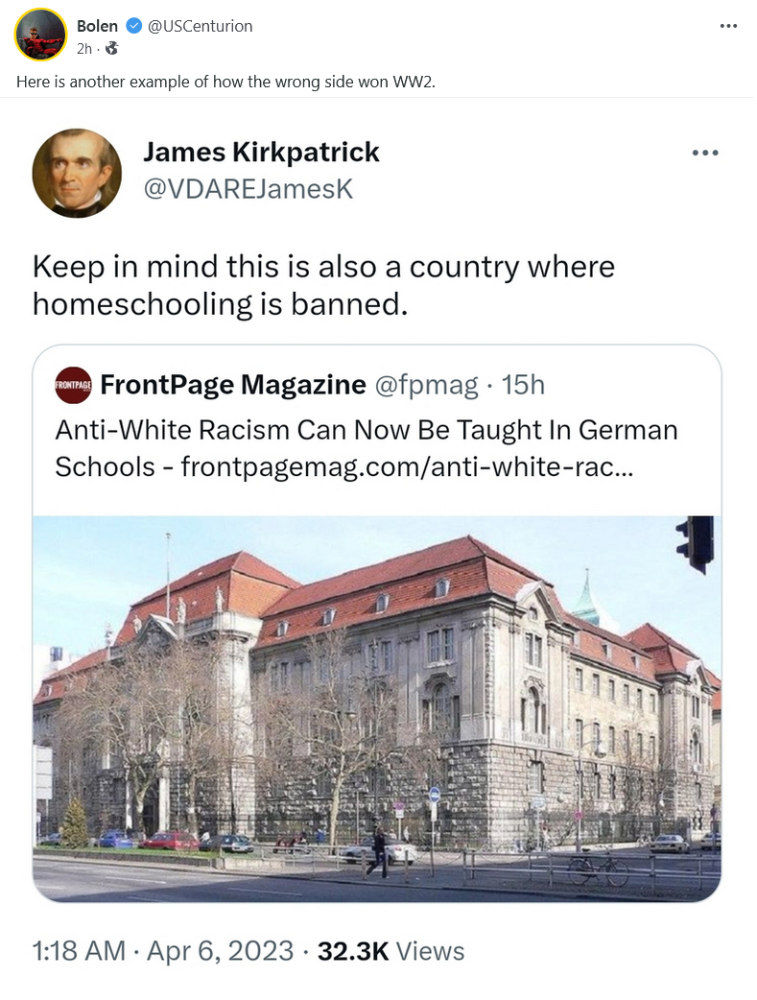Open the frontpagemag.com article link

click(x=407, y=466)
